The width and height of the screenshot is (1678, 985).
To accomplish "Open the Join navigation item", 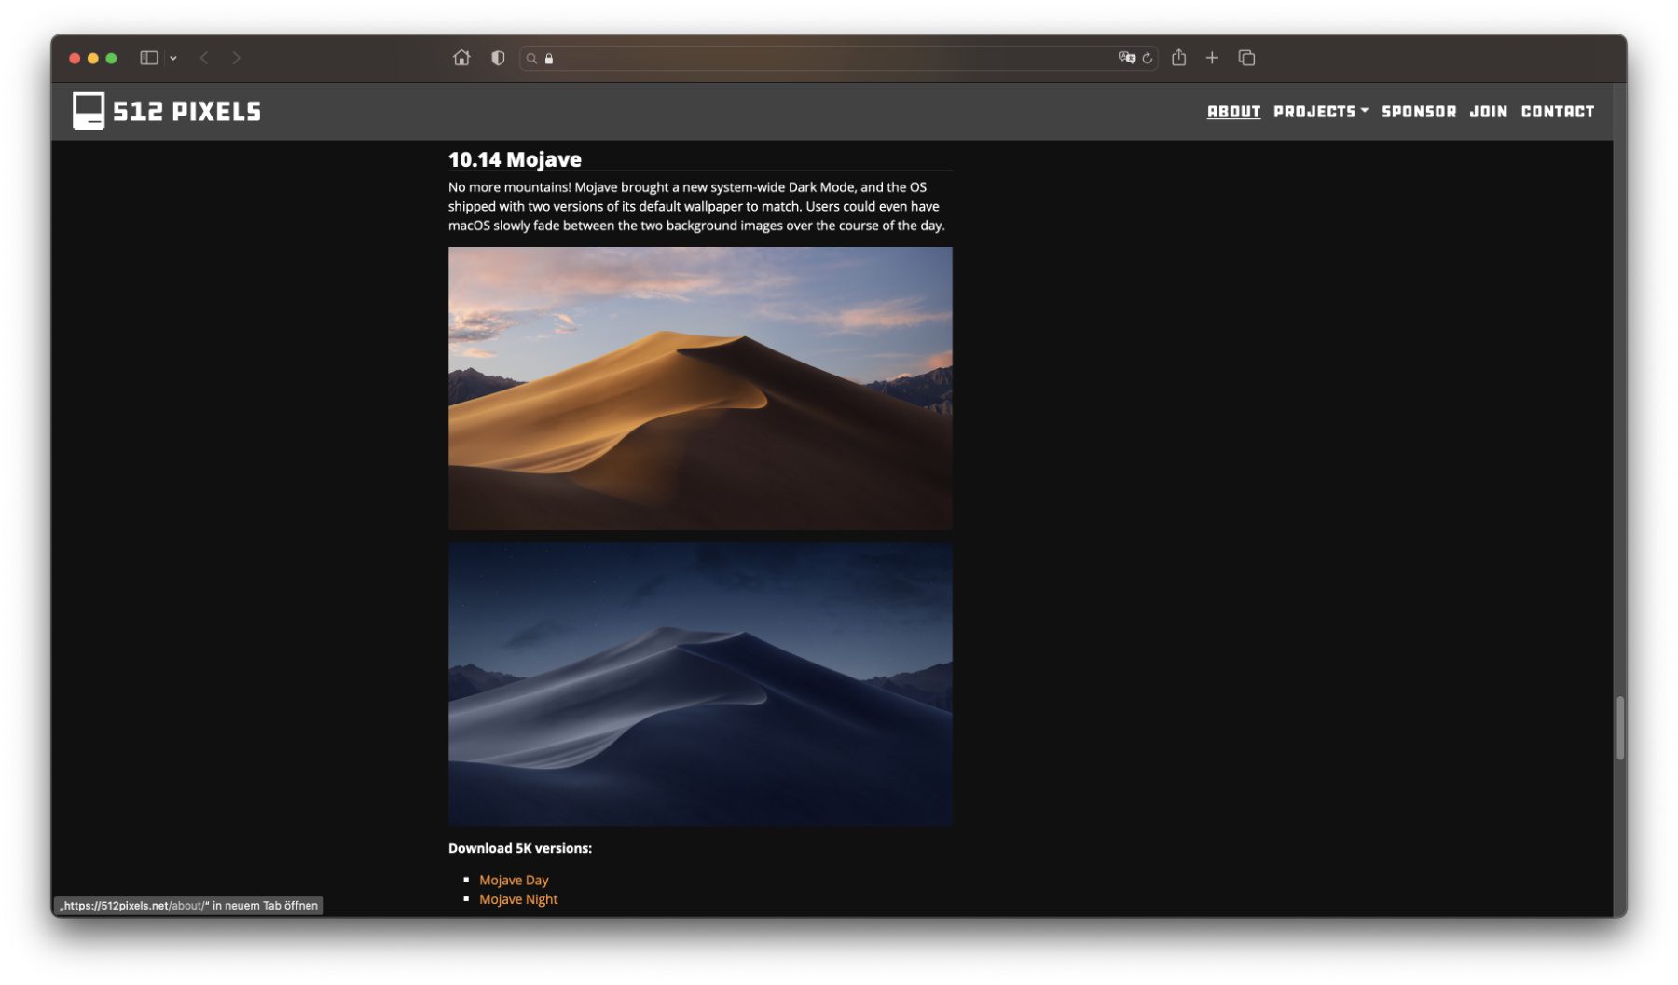I will tap(1488, 112).
